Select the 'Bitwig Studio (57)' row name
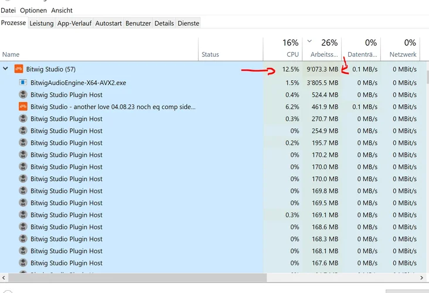429x293 pixels. [51, 69]
